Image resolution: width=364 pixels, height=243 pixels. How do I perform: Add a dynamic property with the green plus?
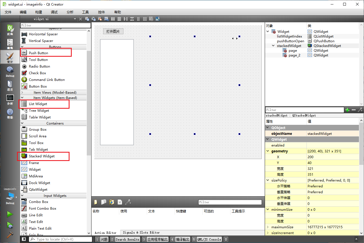(347, 110)
